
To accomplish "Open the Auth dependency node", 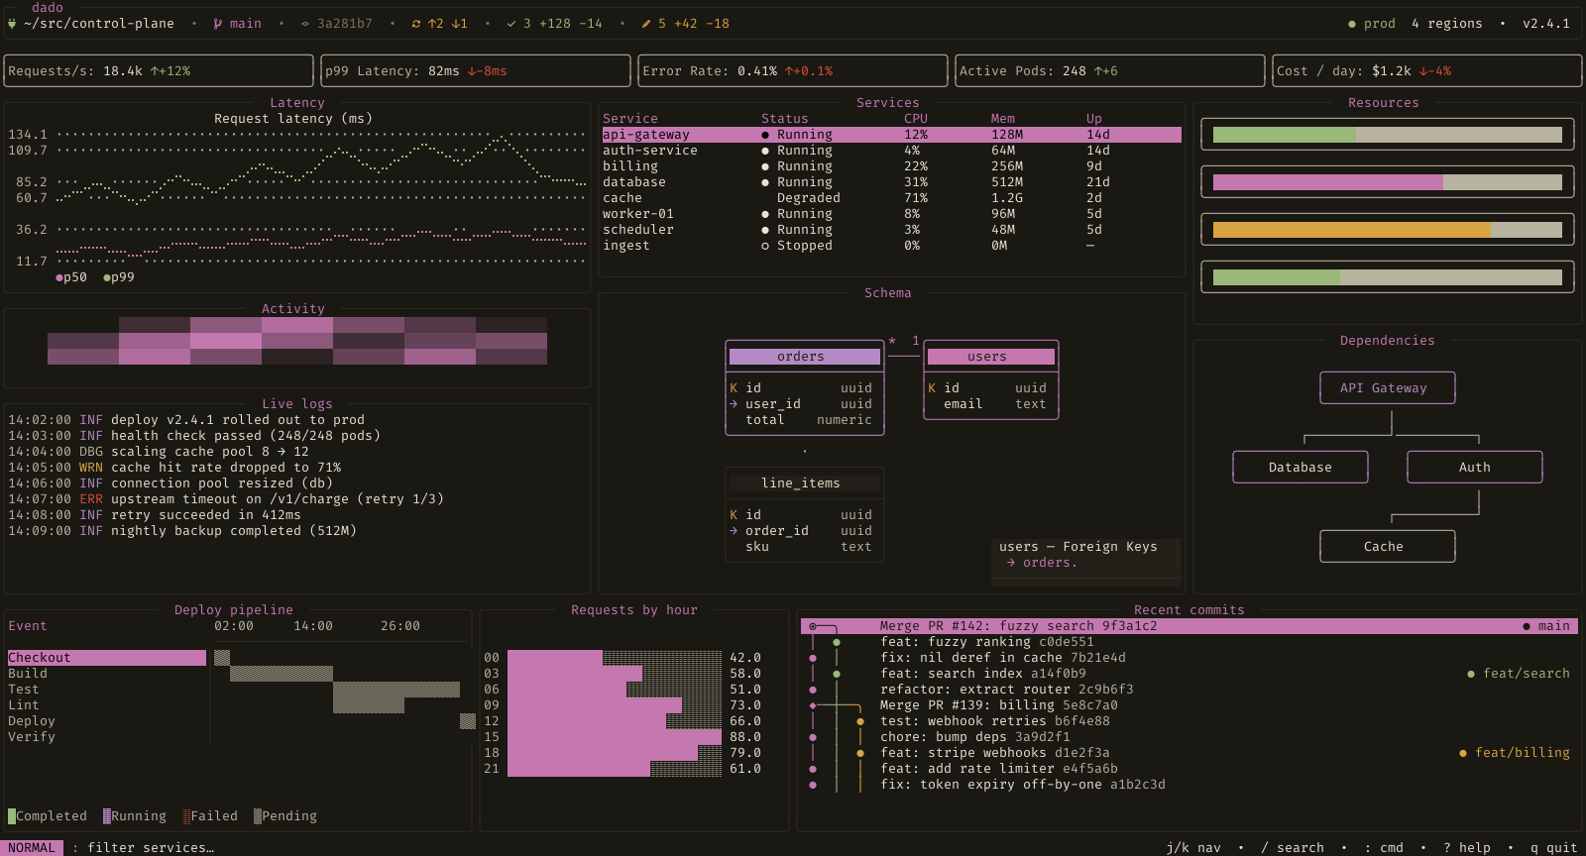I will (x=1475, y=468).
